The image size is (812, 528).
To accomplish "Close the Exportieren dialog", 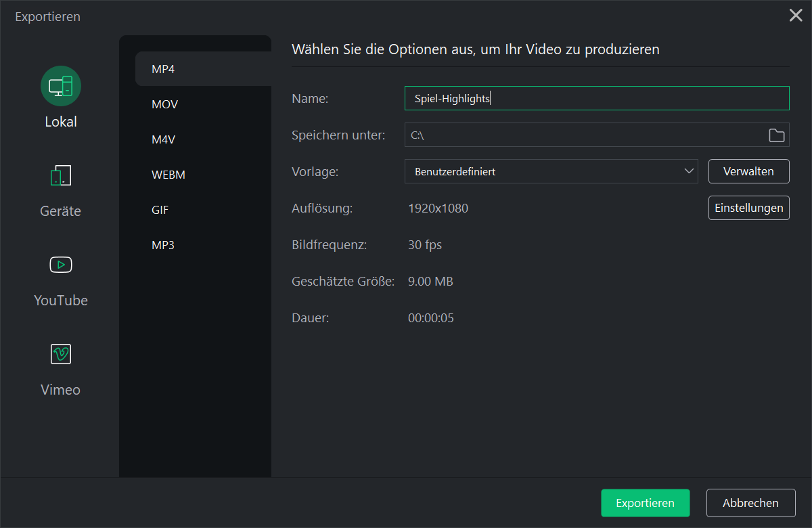I will point(796,16).
